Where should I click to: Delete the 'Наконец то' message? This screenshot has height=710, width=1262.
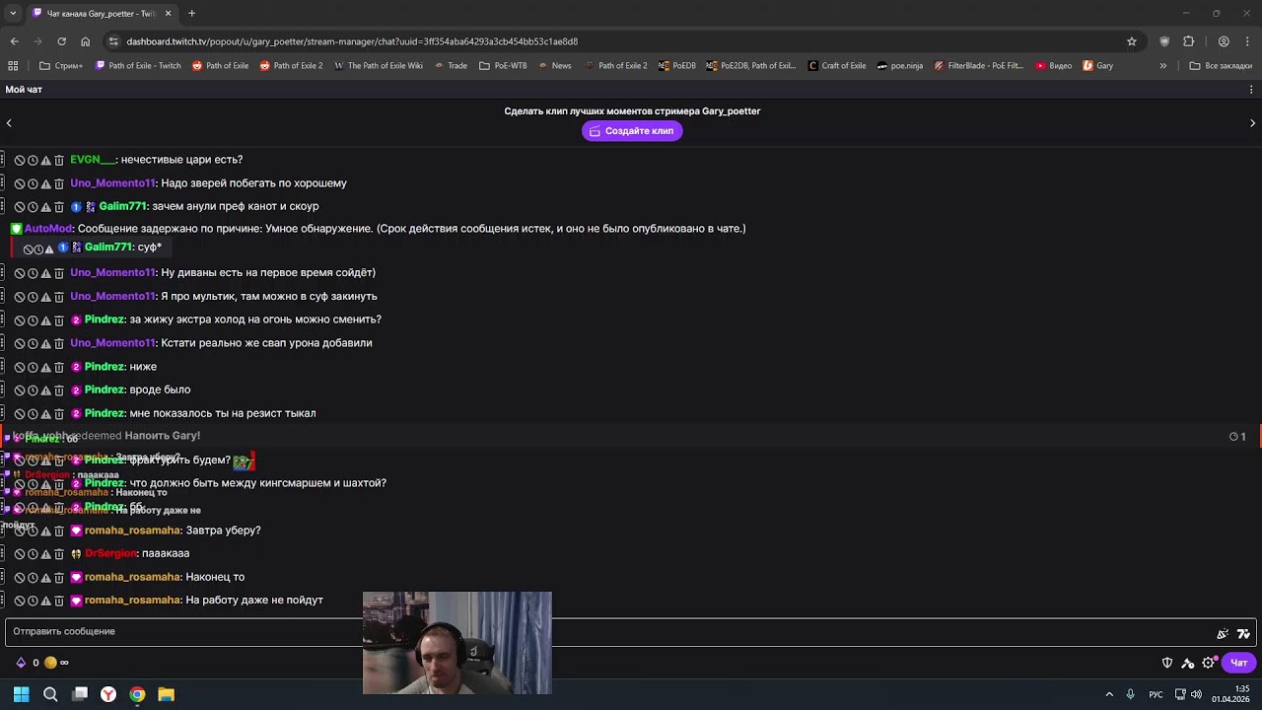click(59, 578)
